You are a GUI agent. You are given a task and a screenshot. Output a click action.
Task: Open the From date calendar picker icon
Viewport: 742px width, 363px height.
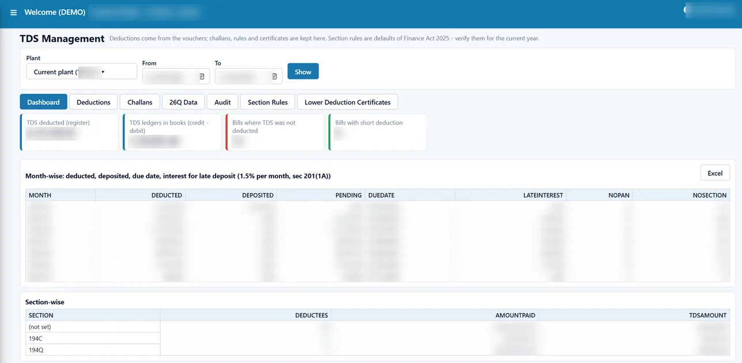click(202, 76)
